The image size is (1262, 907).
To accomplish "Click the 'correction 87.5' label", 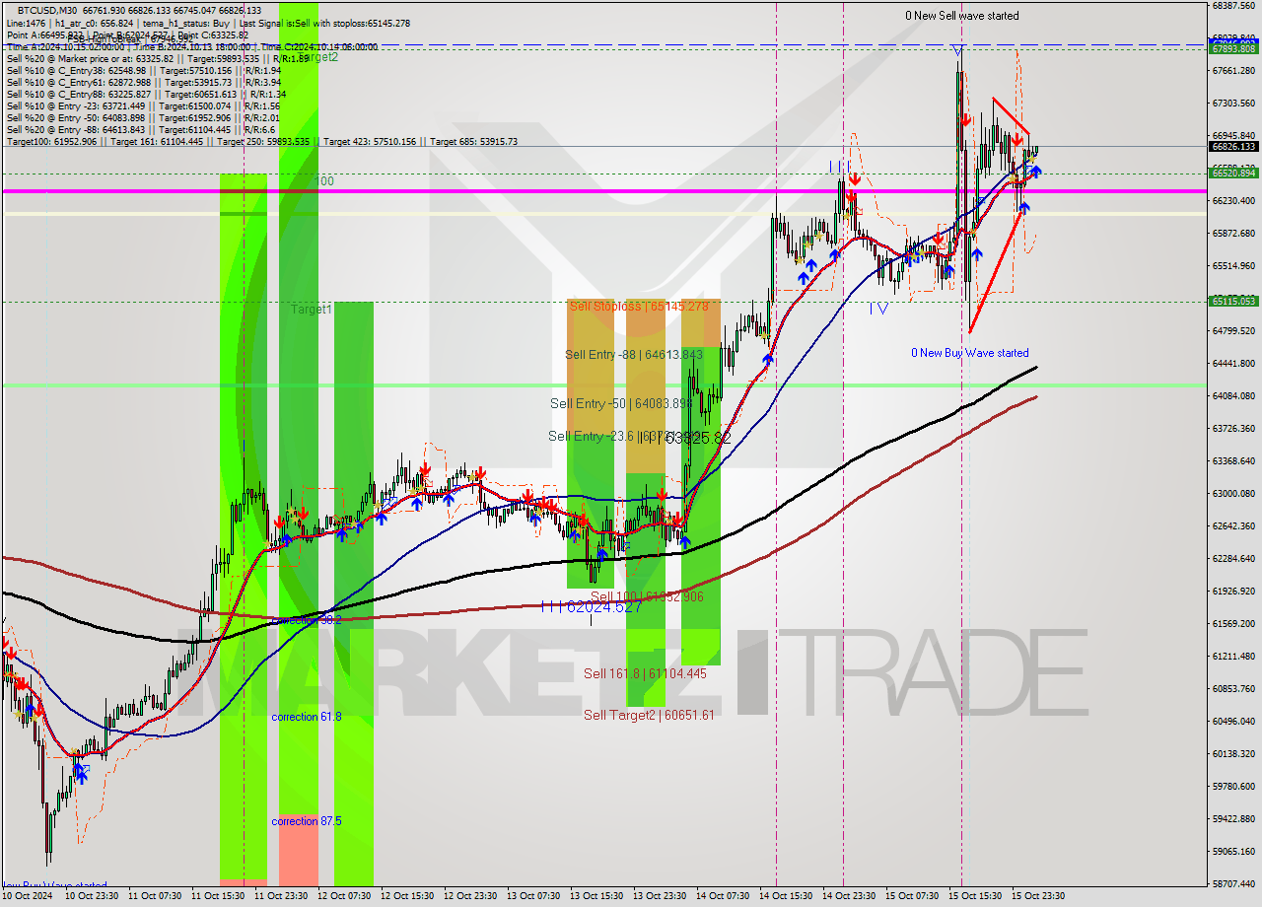I will point(307,821).
